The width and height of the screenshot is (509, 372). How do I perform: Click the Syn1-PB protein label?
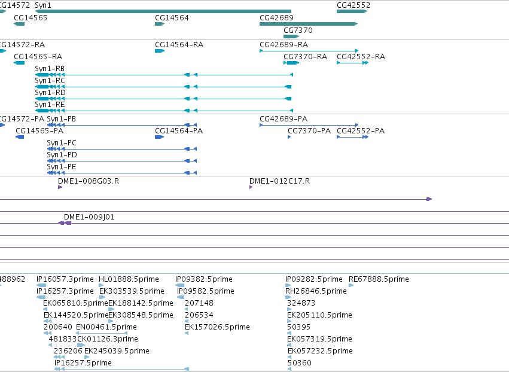62,119
